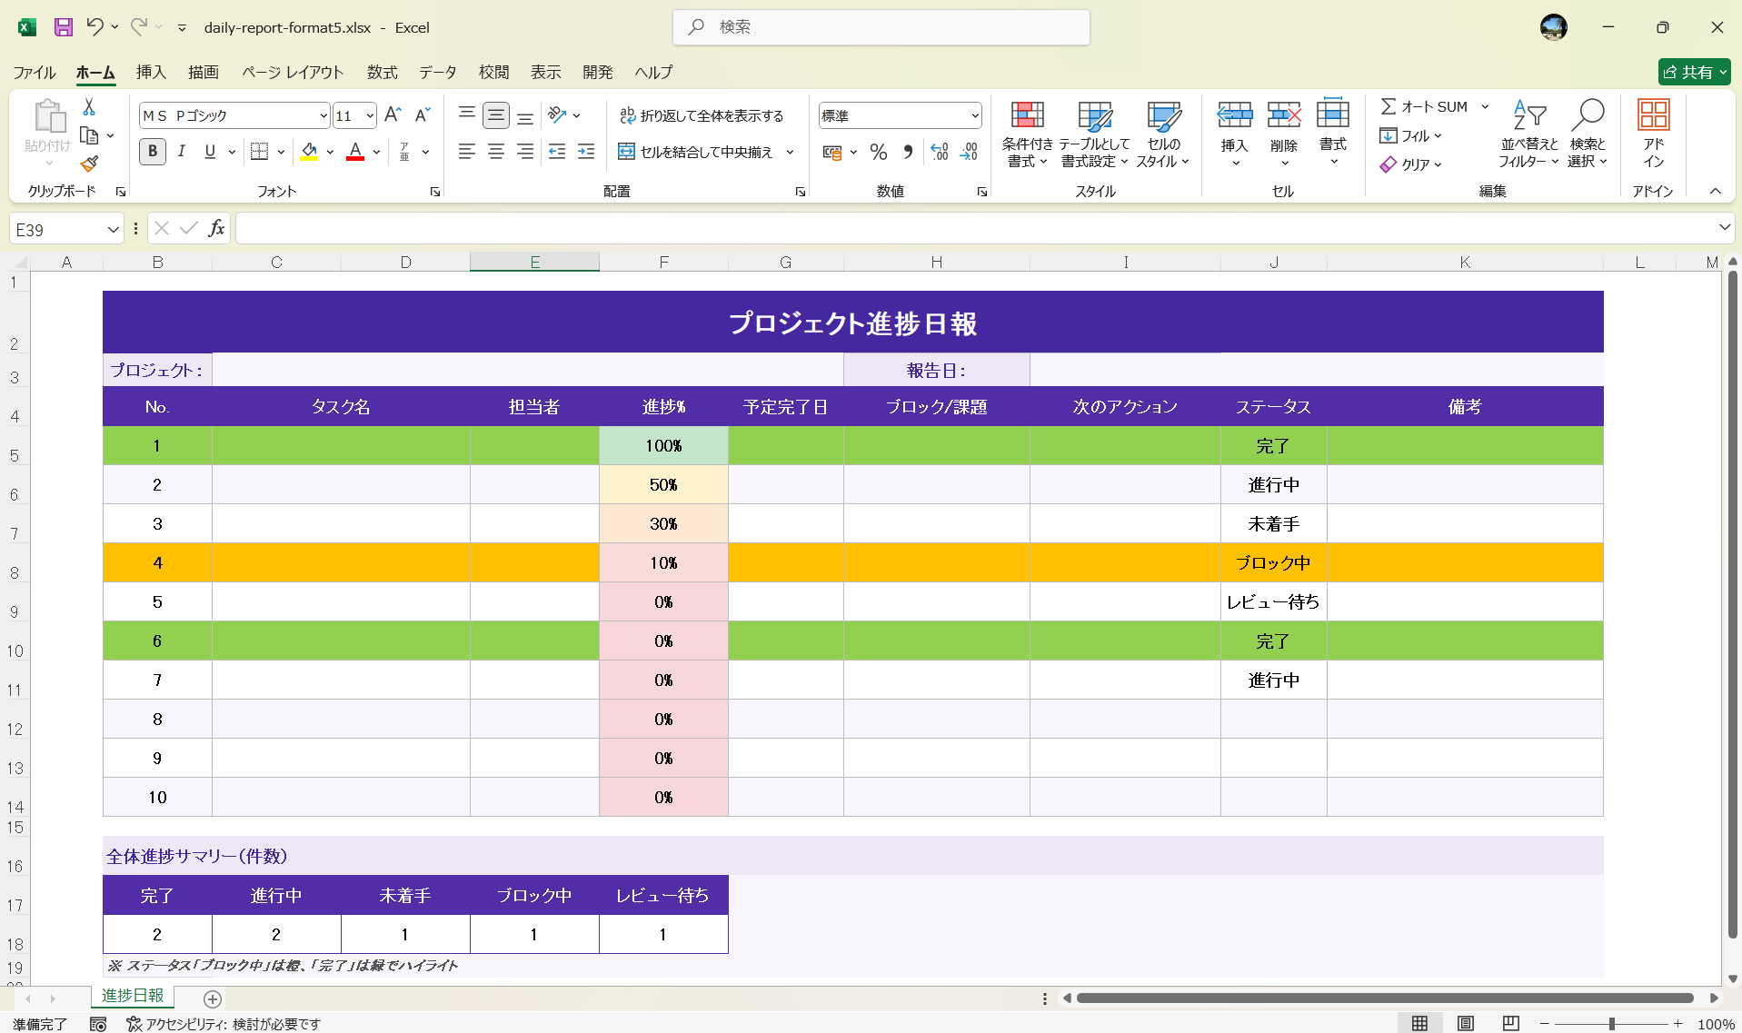Toggle Italic formatting
Viewport: 1742px width, 1033px height.
(182, 152)
